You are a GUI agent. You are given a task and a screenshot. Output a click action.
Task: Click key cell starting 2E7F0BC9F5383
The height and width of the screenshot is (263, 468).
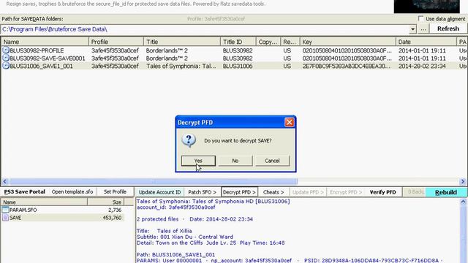[347, 66]
